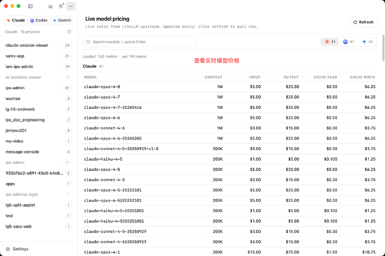Filter pricing by Claude 41 models
Screen dimensions: 385x256
(x=330, y=42)
